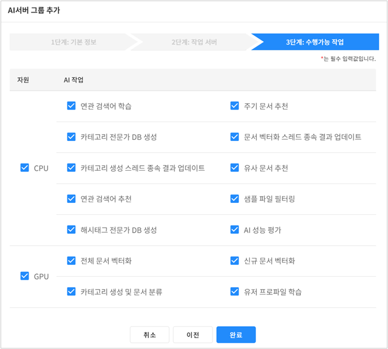Image resolution: width=388 pixels, height=349 pixels.
Task: Toggle 문서 벡터화 스레드 종속 결과 업데이트
Action: tap(234, 137)
